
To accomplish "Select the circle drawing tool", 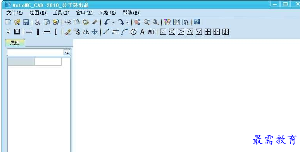I will 133,32.
